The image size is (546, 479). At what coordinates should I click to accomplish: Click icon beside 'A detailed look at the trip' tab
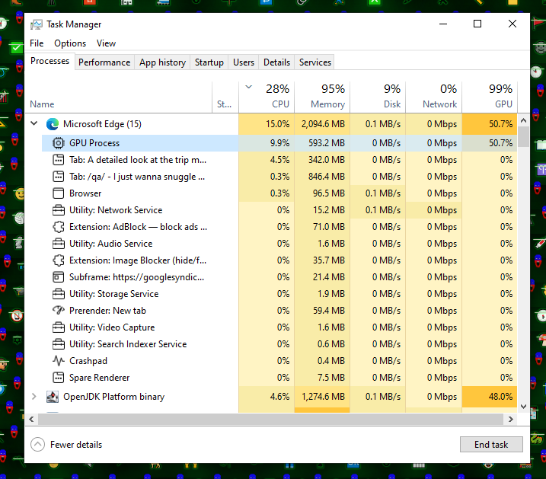pos(58,160)
